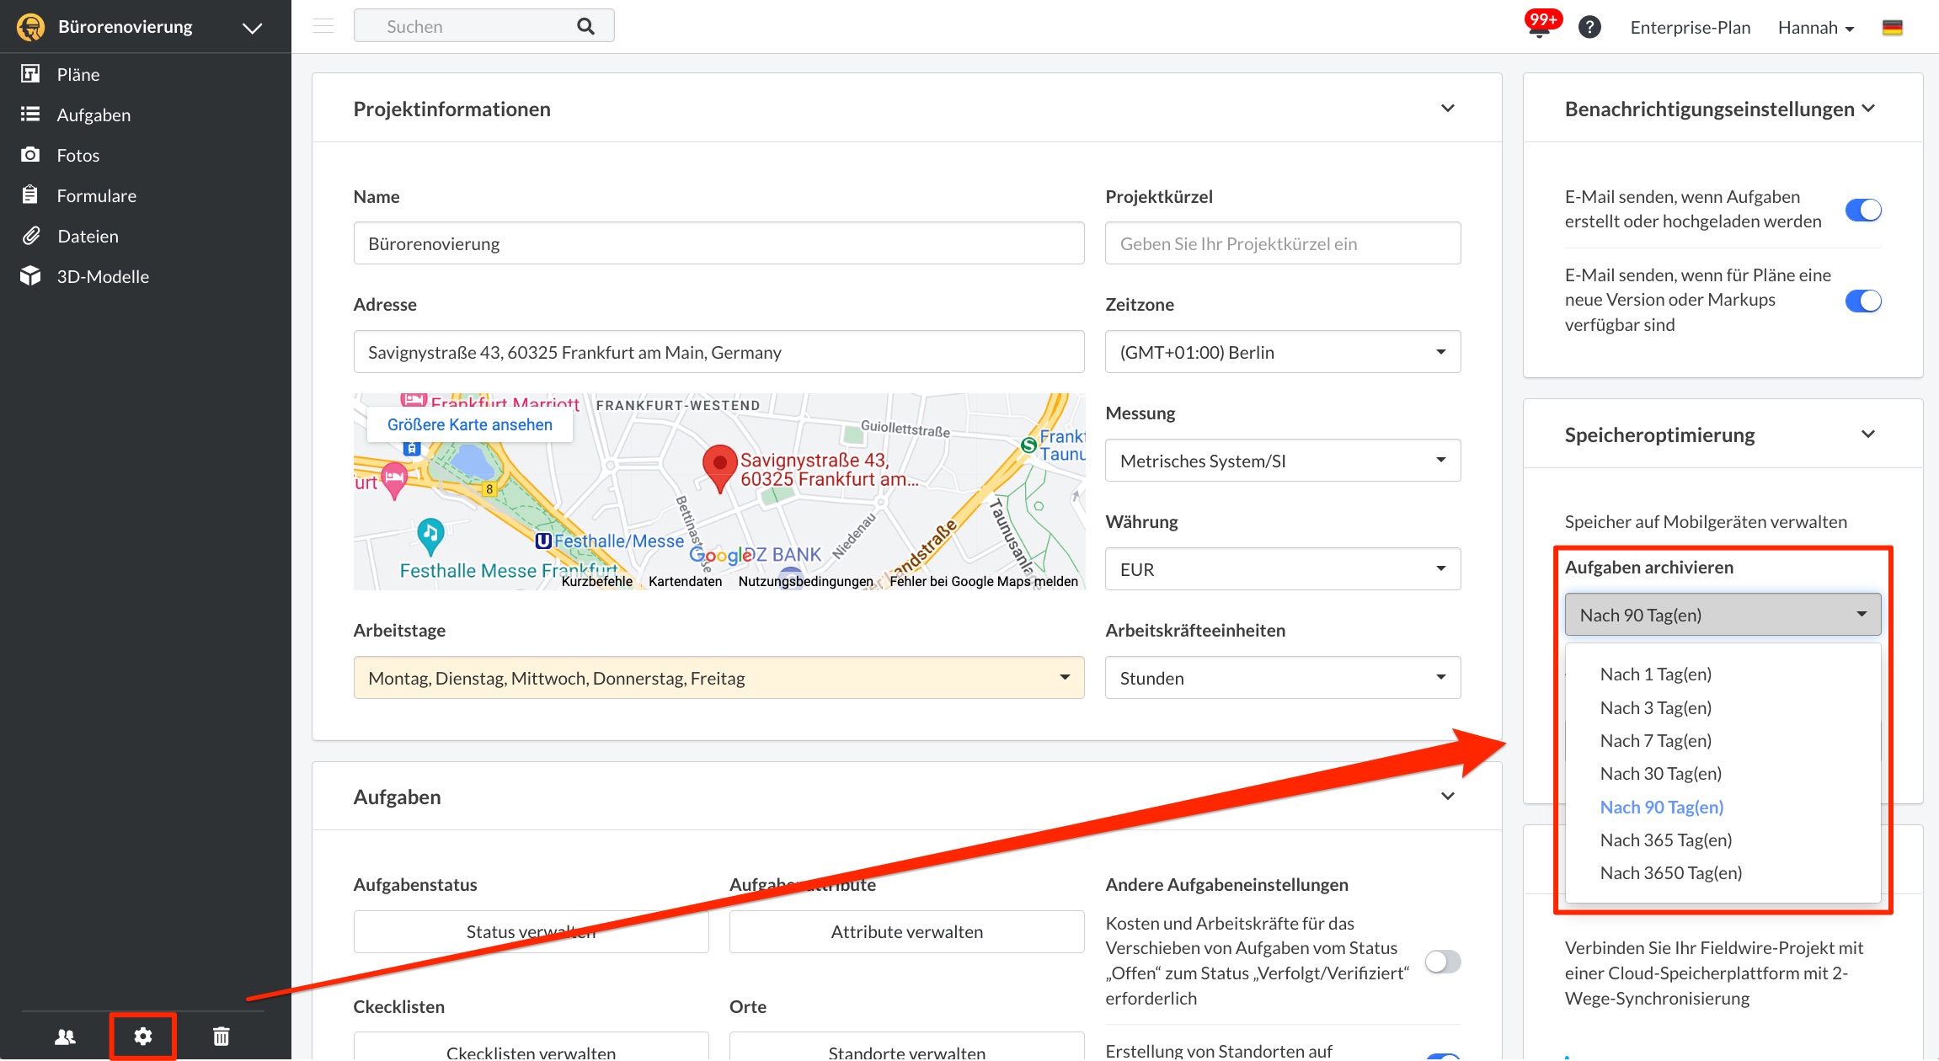This screenshot has height=1061, width=1939.
Task: Select Nach 3 Tag(en) option
Action: point(1723,708)
